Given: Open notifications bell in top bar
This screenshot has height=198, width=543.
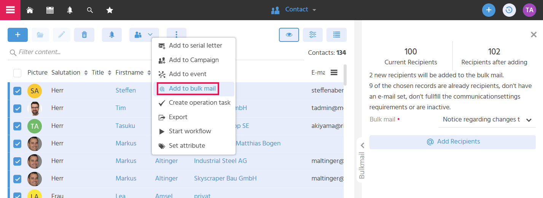Looking at the screenshot, I should pos(70,10).
